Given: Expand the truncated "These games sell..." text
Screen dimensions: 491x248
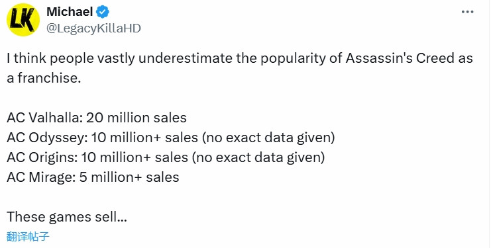Looking at the screenshot, I should (x=67, y=216).
